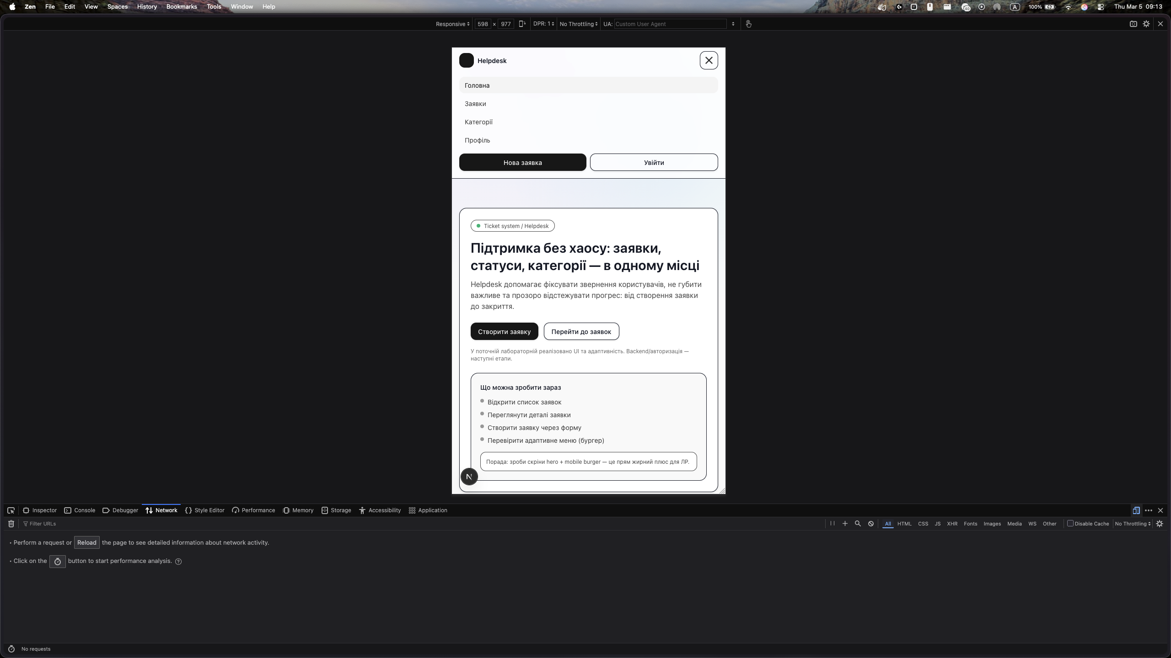Viewport: 1171px width, 658px height.
Task: Click Перейти до заявок button
Action: point(581,331)
